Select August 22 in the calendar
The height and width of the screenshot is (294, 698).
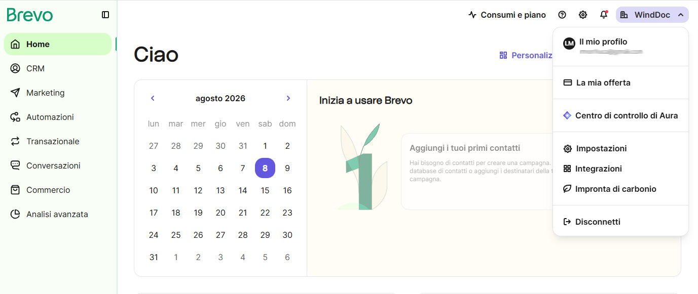pyautogui.click(x=265, y=213)
